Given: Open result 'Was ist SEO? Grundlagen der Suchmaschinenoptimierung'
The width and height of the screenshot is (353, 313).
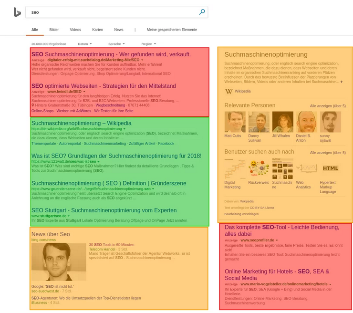Looking at the screenshot, I should [x=116, y=156].
